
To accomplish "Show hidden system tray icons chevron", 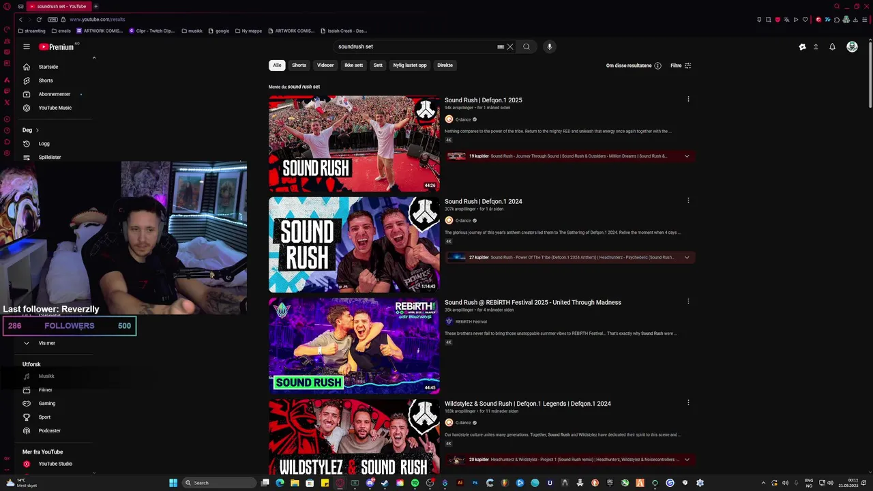I will pos(763,483).
